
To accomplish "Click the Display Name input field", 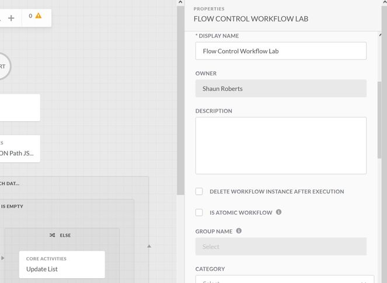I will click(281, 51).
